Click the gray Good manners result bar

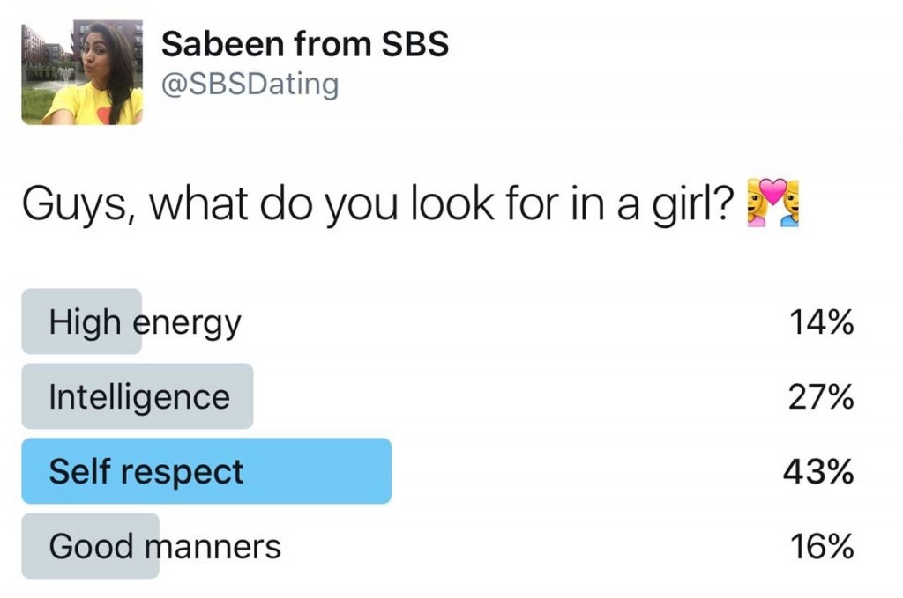click(91, 546)
